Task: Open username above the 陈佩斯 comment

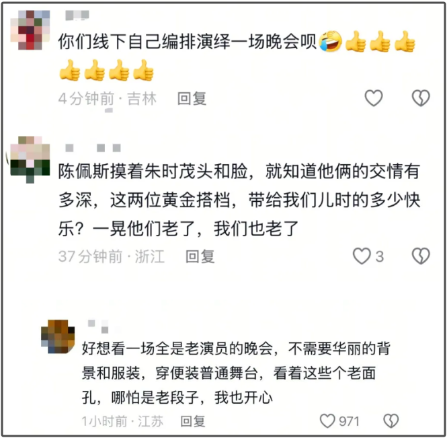Action: pos(93,148)
